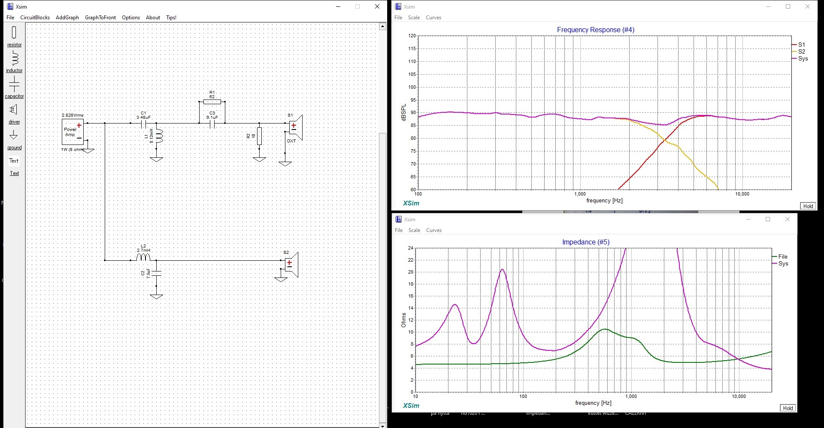This screenshot has width=824, height=428.
Task: Select resistor R1 in schematic
Action: pyautogui.click(x=212, y=102)
